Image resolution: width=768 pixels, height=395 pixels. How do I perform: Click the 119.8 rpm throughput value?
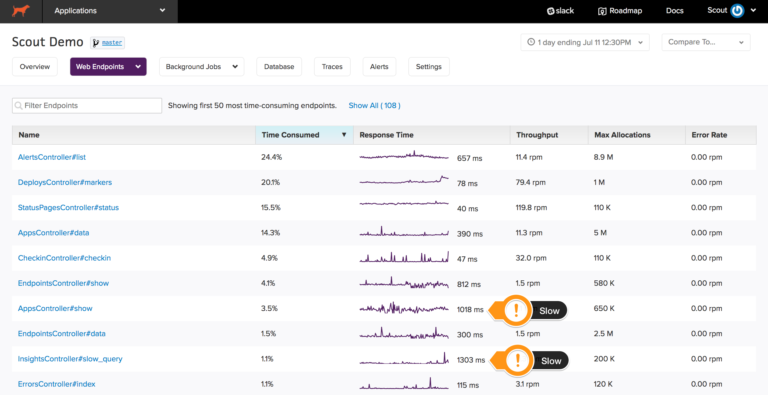(x=531, y=208)
